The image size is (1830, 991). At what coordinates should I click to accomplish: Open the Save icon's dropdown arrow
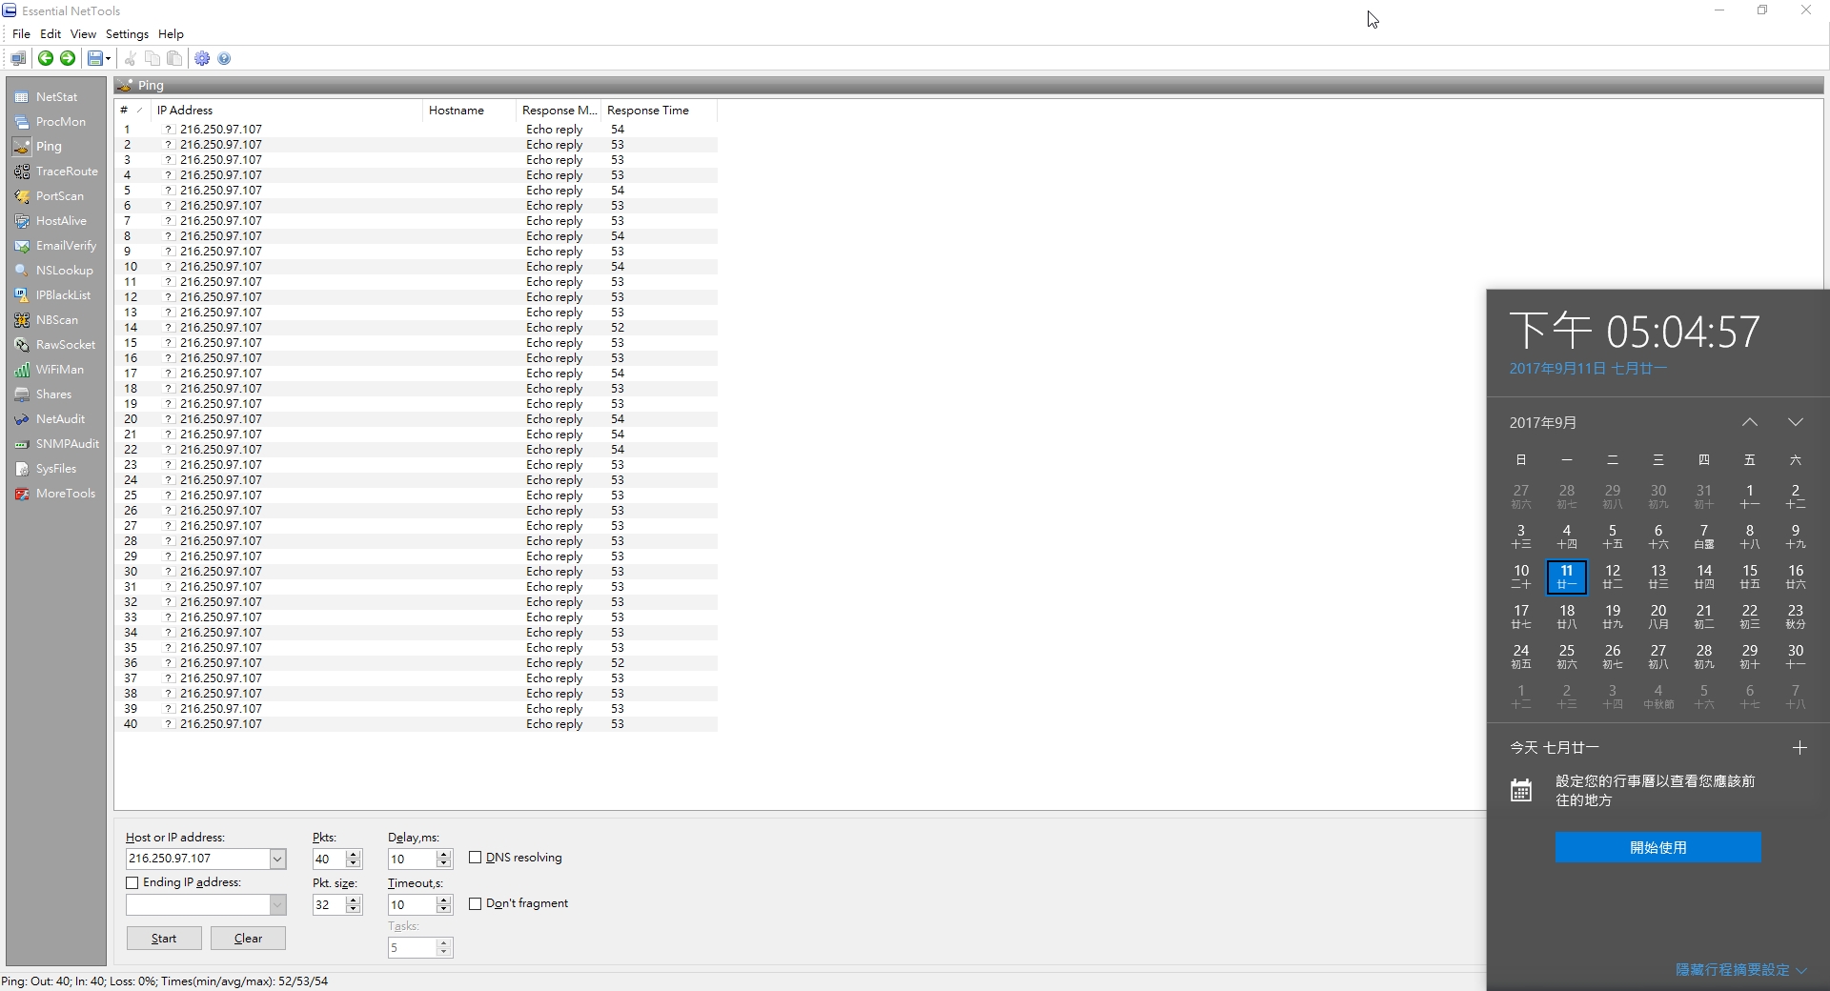point(109,59)
